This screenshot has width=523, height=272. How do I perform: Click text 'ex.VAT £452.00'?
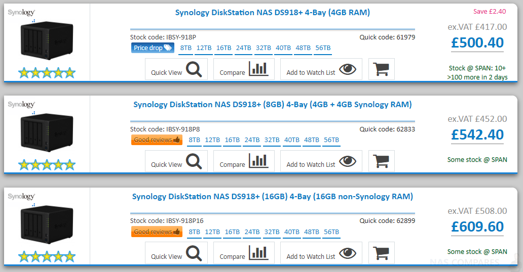[477, 119]
